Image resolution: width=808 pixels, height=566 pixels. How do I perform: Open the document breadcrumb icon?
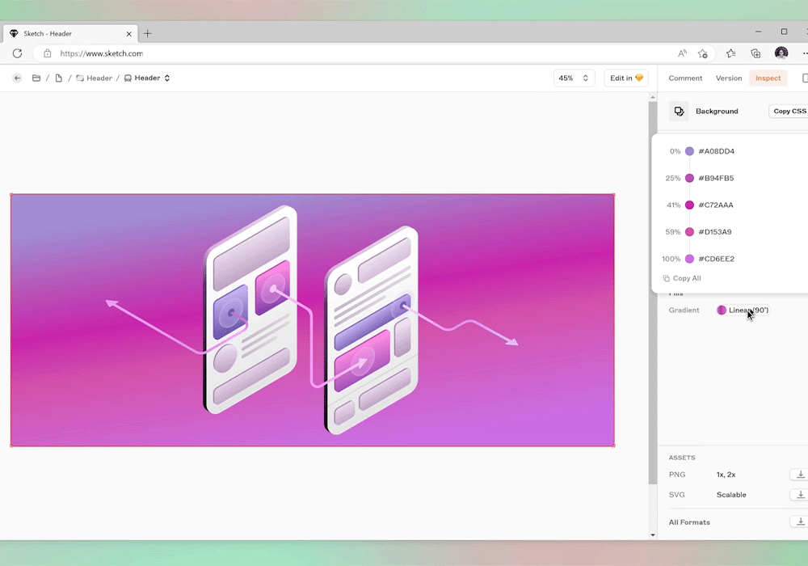click(59, 78)
